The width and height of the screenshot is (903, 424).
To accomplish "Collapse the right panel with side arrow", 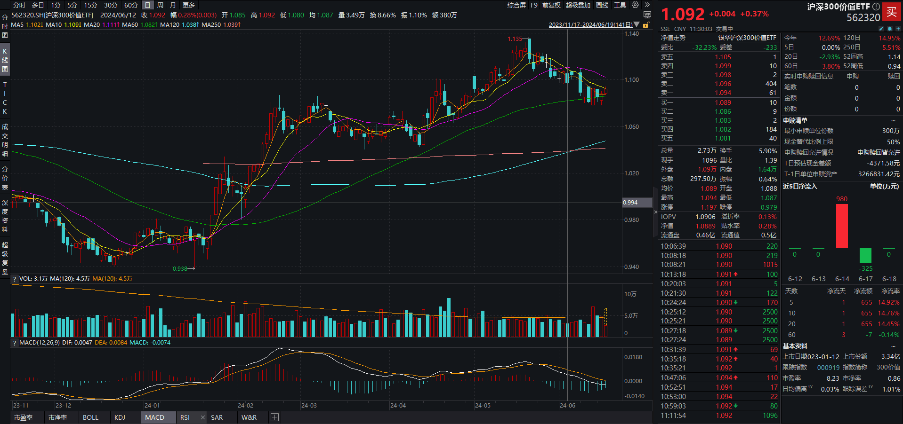I will (x=655, y=212).
